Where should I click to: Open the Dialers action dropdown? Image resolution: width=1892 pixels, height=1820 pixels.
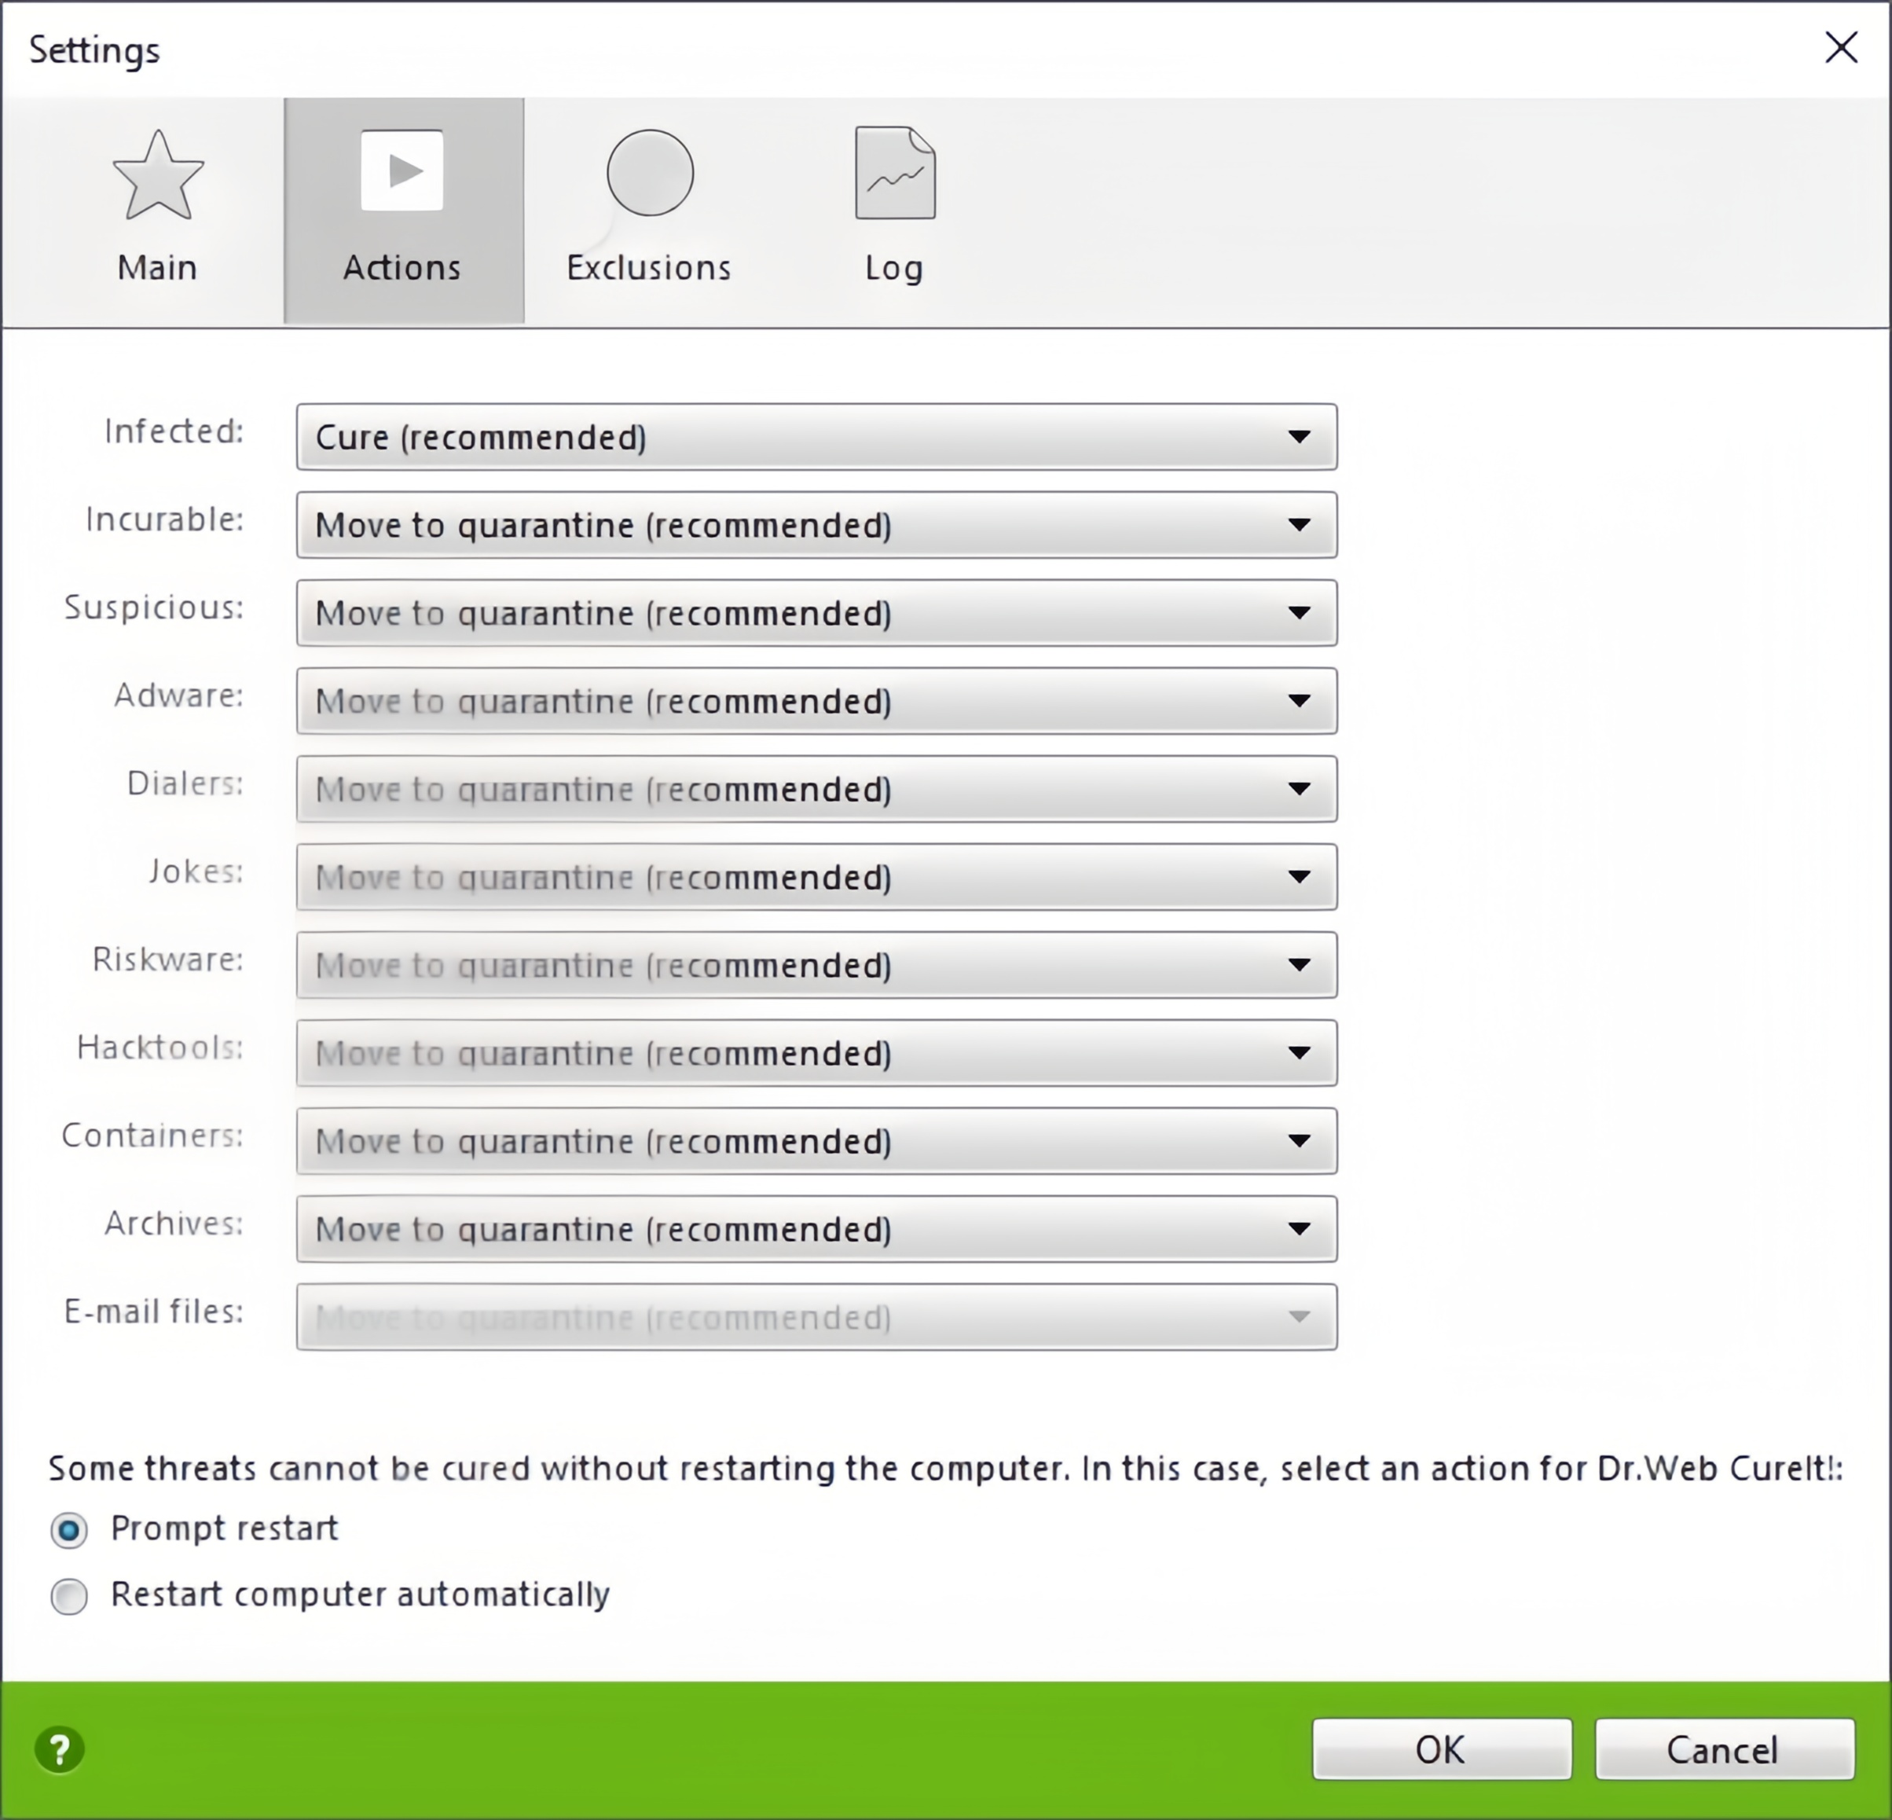click(x=816, y=789)
